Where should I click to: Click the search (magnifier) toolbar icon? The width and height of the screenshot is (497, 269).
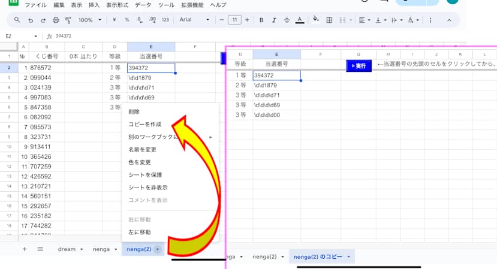17,20
